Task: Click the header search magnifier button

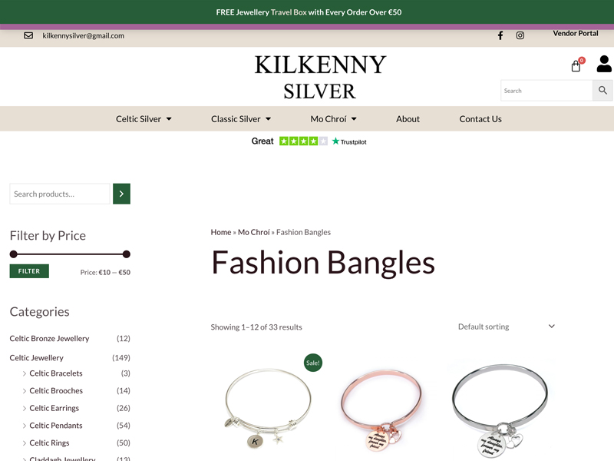Action: coord(602,91)
